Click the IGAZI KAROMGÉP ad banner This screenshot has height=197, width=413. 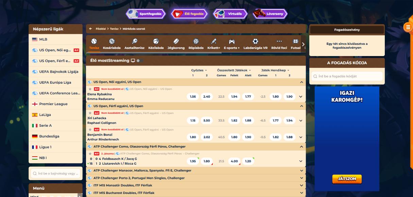click(347, 139)
